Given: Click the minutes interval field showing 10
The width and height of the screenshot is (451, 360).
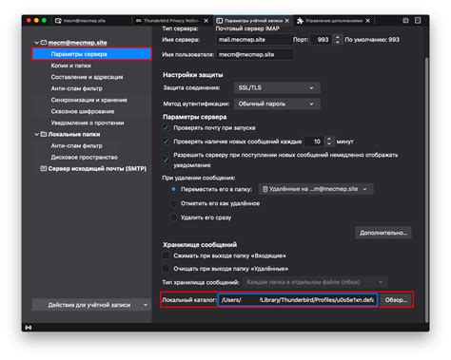Looking at the screenshot, I should 315,142.
